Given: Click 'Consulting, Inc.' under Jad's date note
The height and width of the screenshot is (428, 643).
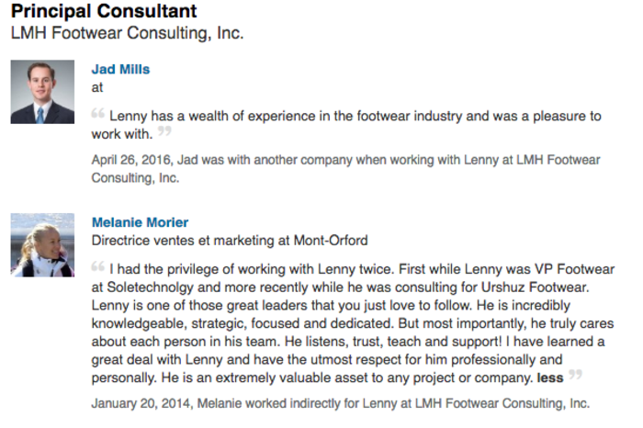Looking at the screenshot, I should (135, 178).
